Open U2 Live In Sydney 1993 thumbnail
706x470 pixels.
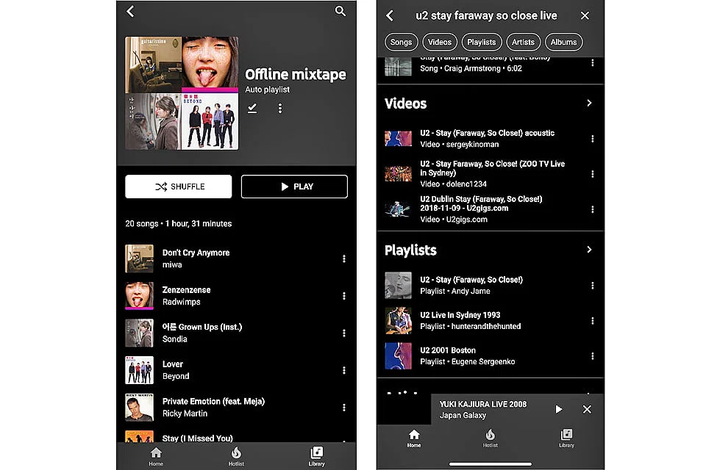tap(398, 321)
